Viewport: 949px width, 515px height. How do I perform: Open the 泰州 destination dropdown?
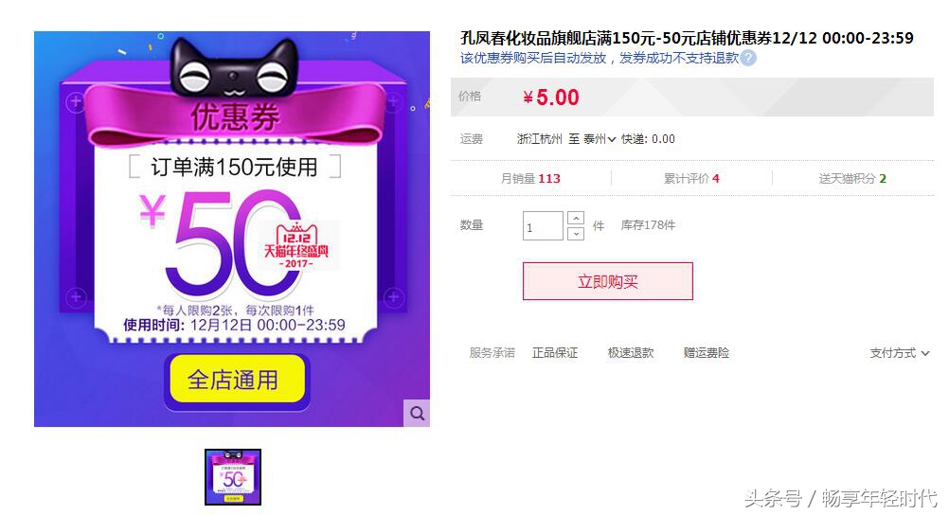point(600,139)
